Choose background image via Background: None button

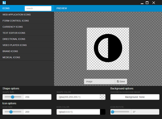tap(135, 97)
